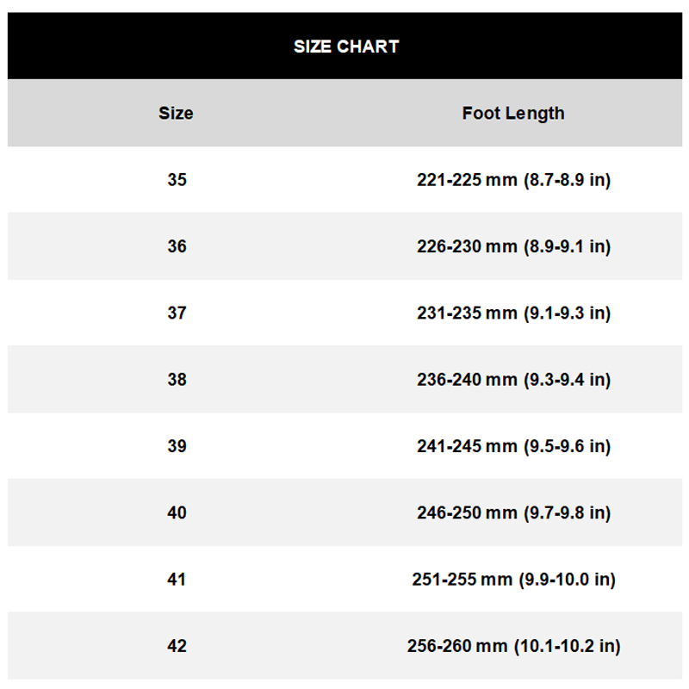
Task: Click the (9.9-10.0 in) inch range
Action: pyautogui.click(x=567, y=579)
